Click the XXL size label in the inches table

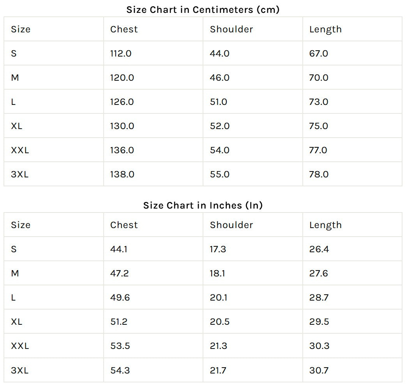click(20, 346)
